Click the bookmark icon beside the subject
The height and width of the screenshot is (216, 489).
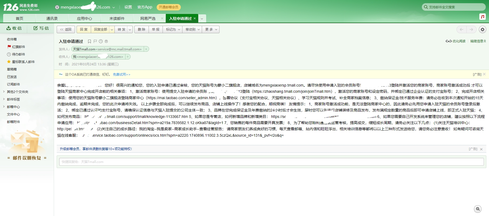89,41
